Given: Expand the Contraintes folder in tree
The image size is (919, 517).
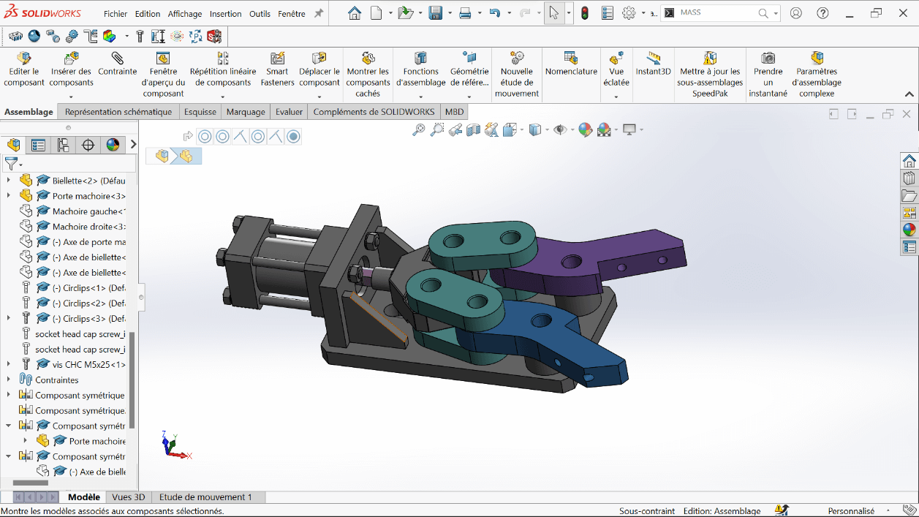Looking at the screenshot, I should tap(9, 380).
